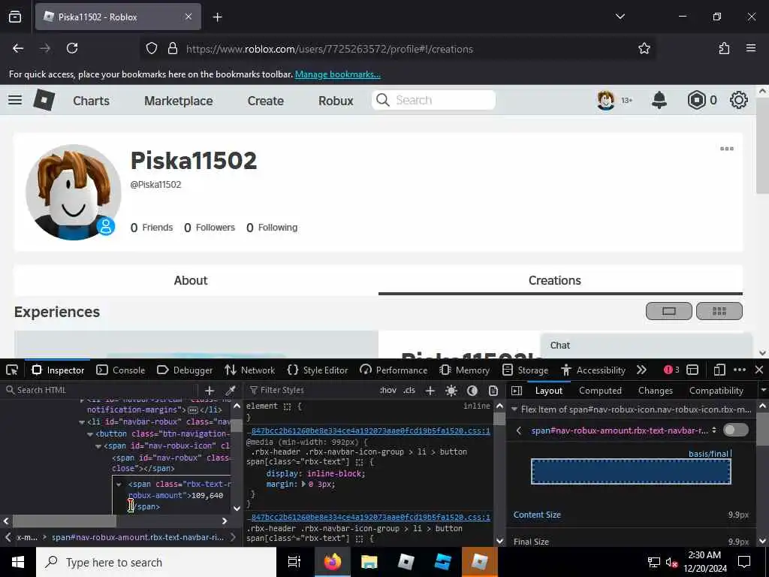
Task: Toggle the flex item highlighter switch
Action: tap(736, 430)
